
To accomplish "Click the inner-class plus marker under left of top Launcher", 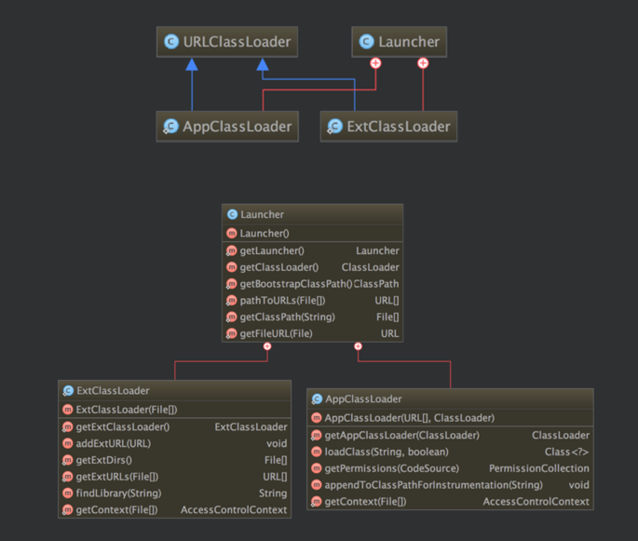I will (x=375, y=63).
